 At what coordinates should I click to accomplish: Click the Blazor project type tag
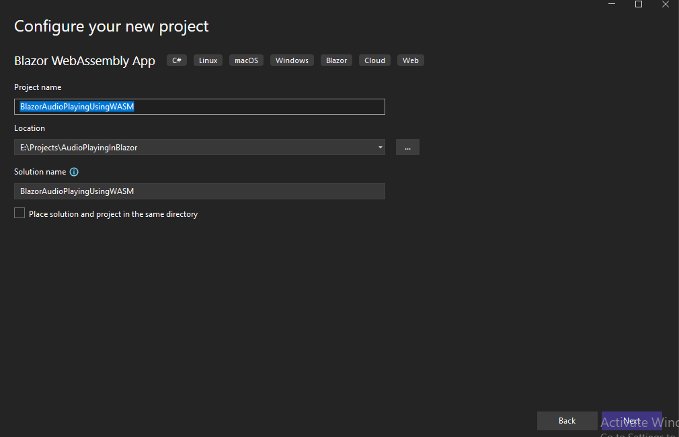337,60
